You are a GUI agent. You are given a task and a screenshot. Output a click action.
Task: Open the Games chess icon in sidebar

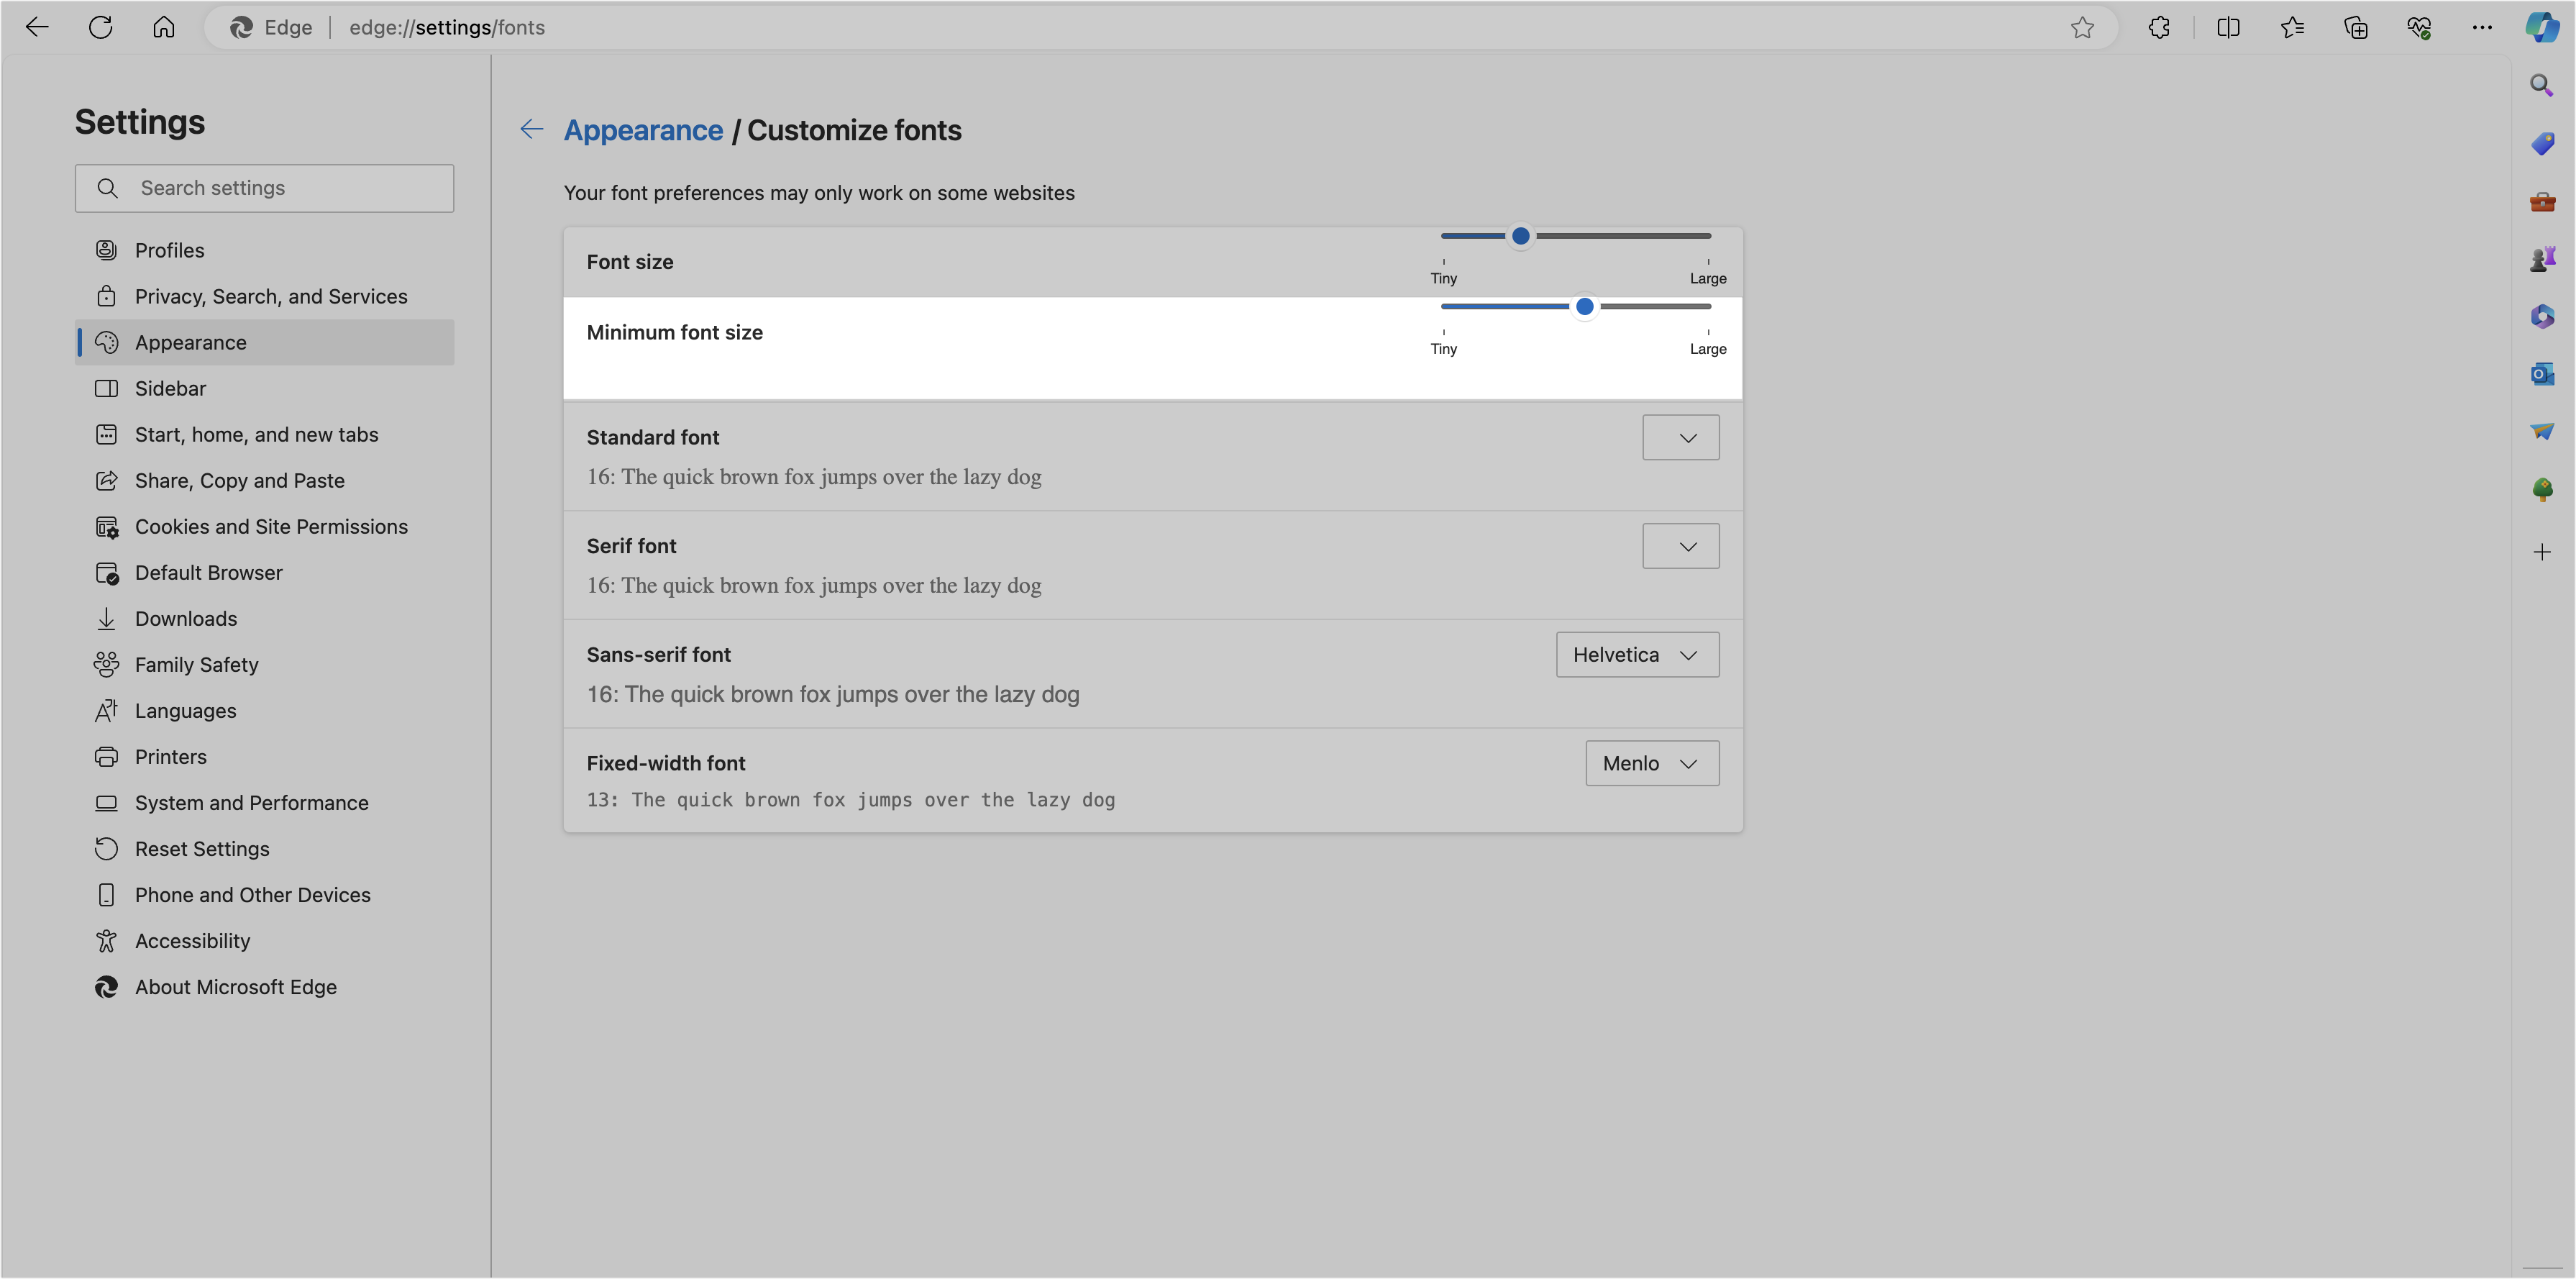[2541, 258]
